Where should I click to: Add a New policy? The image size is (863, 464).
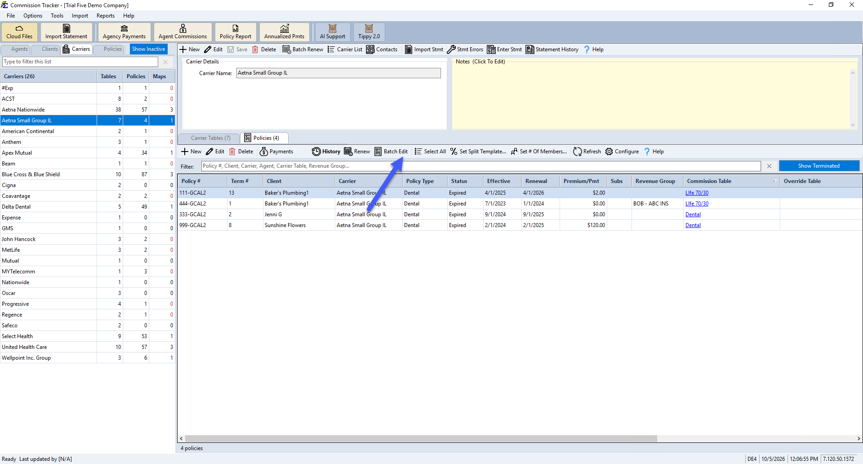[191, 152]
